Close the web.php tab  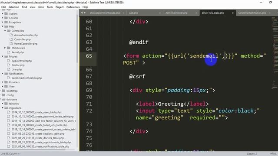click(160, 13)
